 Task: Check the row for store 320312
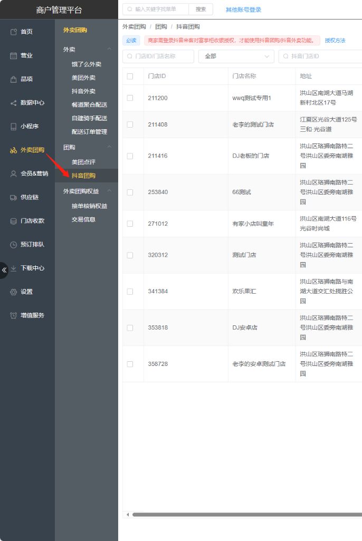pos(130,255)
